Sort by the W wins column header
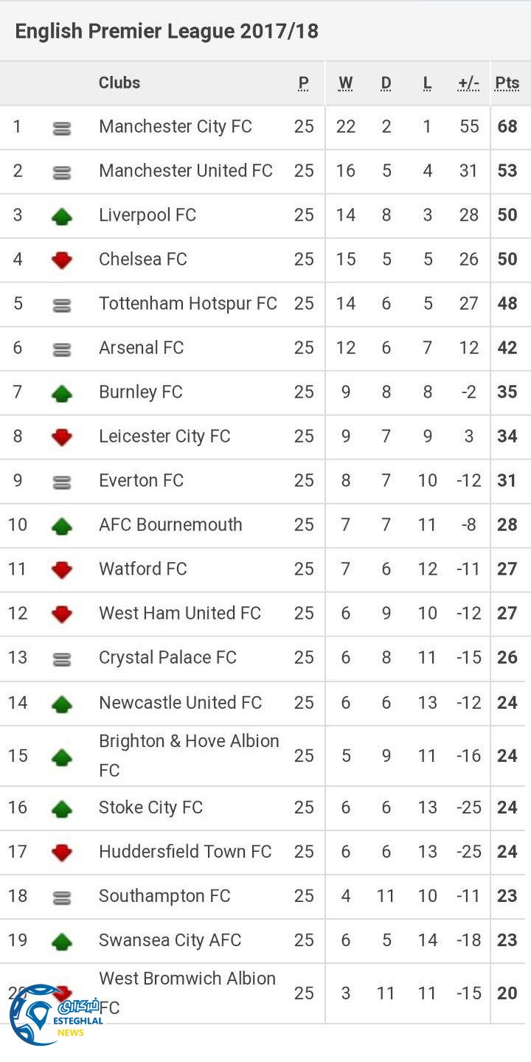Viewport: 531px width, 1062px height. click(x=345, y=83)
